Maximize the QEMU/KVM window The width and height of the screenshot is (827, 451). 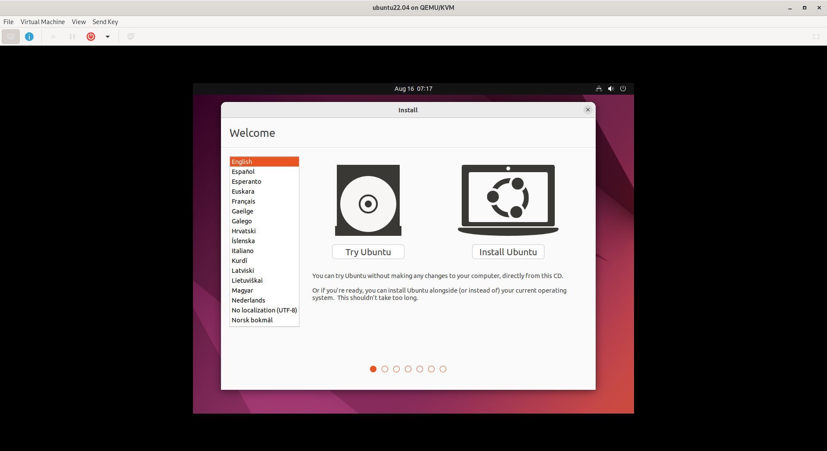804,8
